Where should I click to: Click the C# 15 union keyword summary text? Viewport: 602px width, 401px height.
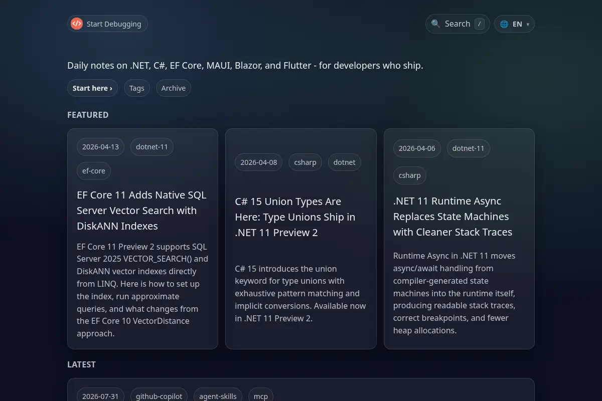pyautogui.click(x=300, y=293)
